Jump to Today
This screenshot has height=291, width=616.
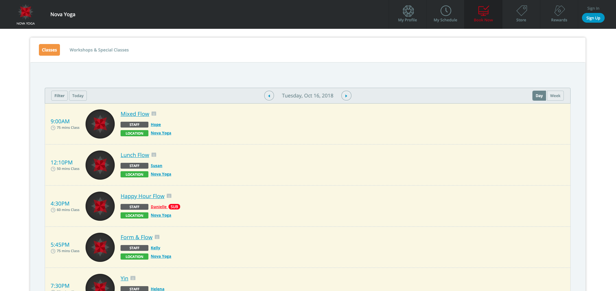click(x=78, y=96)
